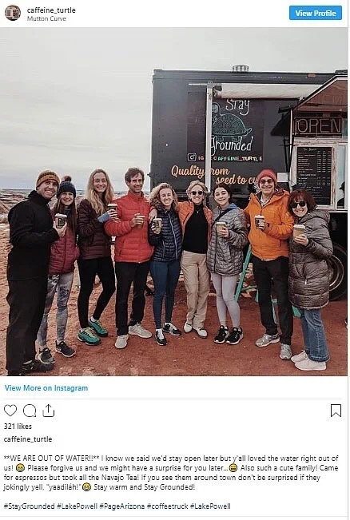Image resolution: width=350 pixels, height=520 pixels.
Task: Select the Mutton Curve location tag
Action: tap(46, 18)
